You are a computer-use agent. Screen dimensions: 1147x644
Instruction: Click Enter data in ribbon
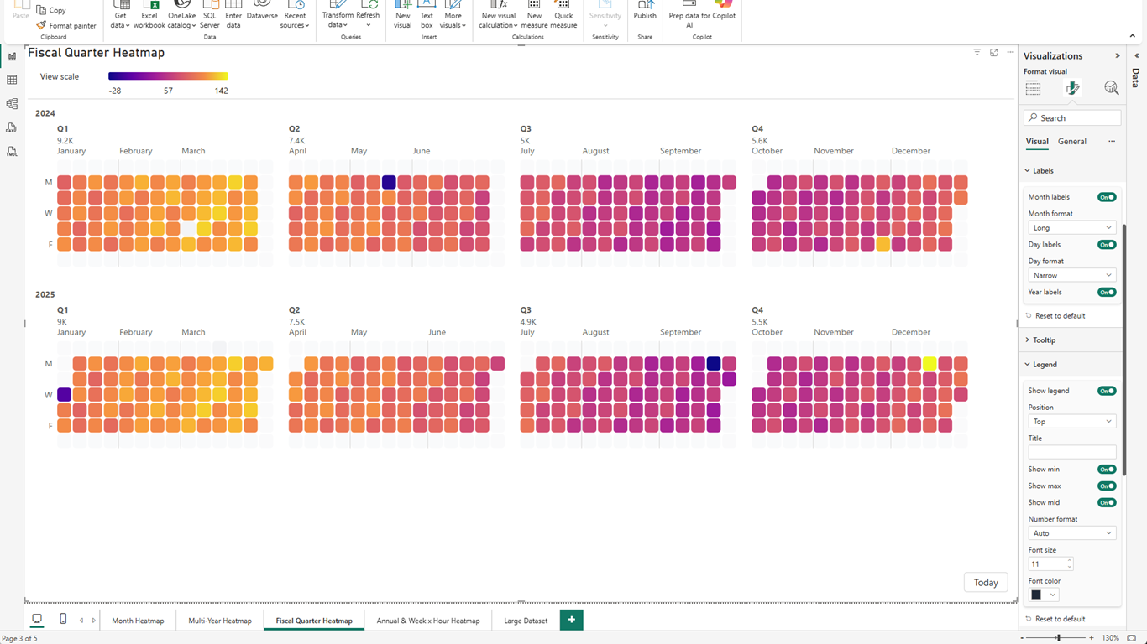point(233,15)
